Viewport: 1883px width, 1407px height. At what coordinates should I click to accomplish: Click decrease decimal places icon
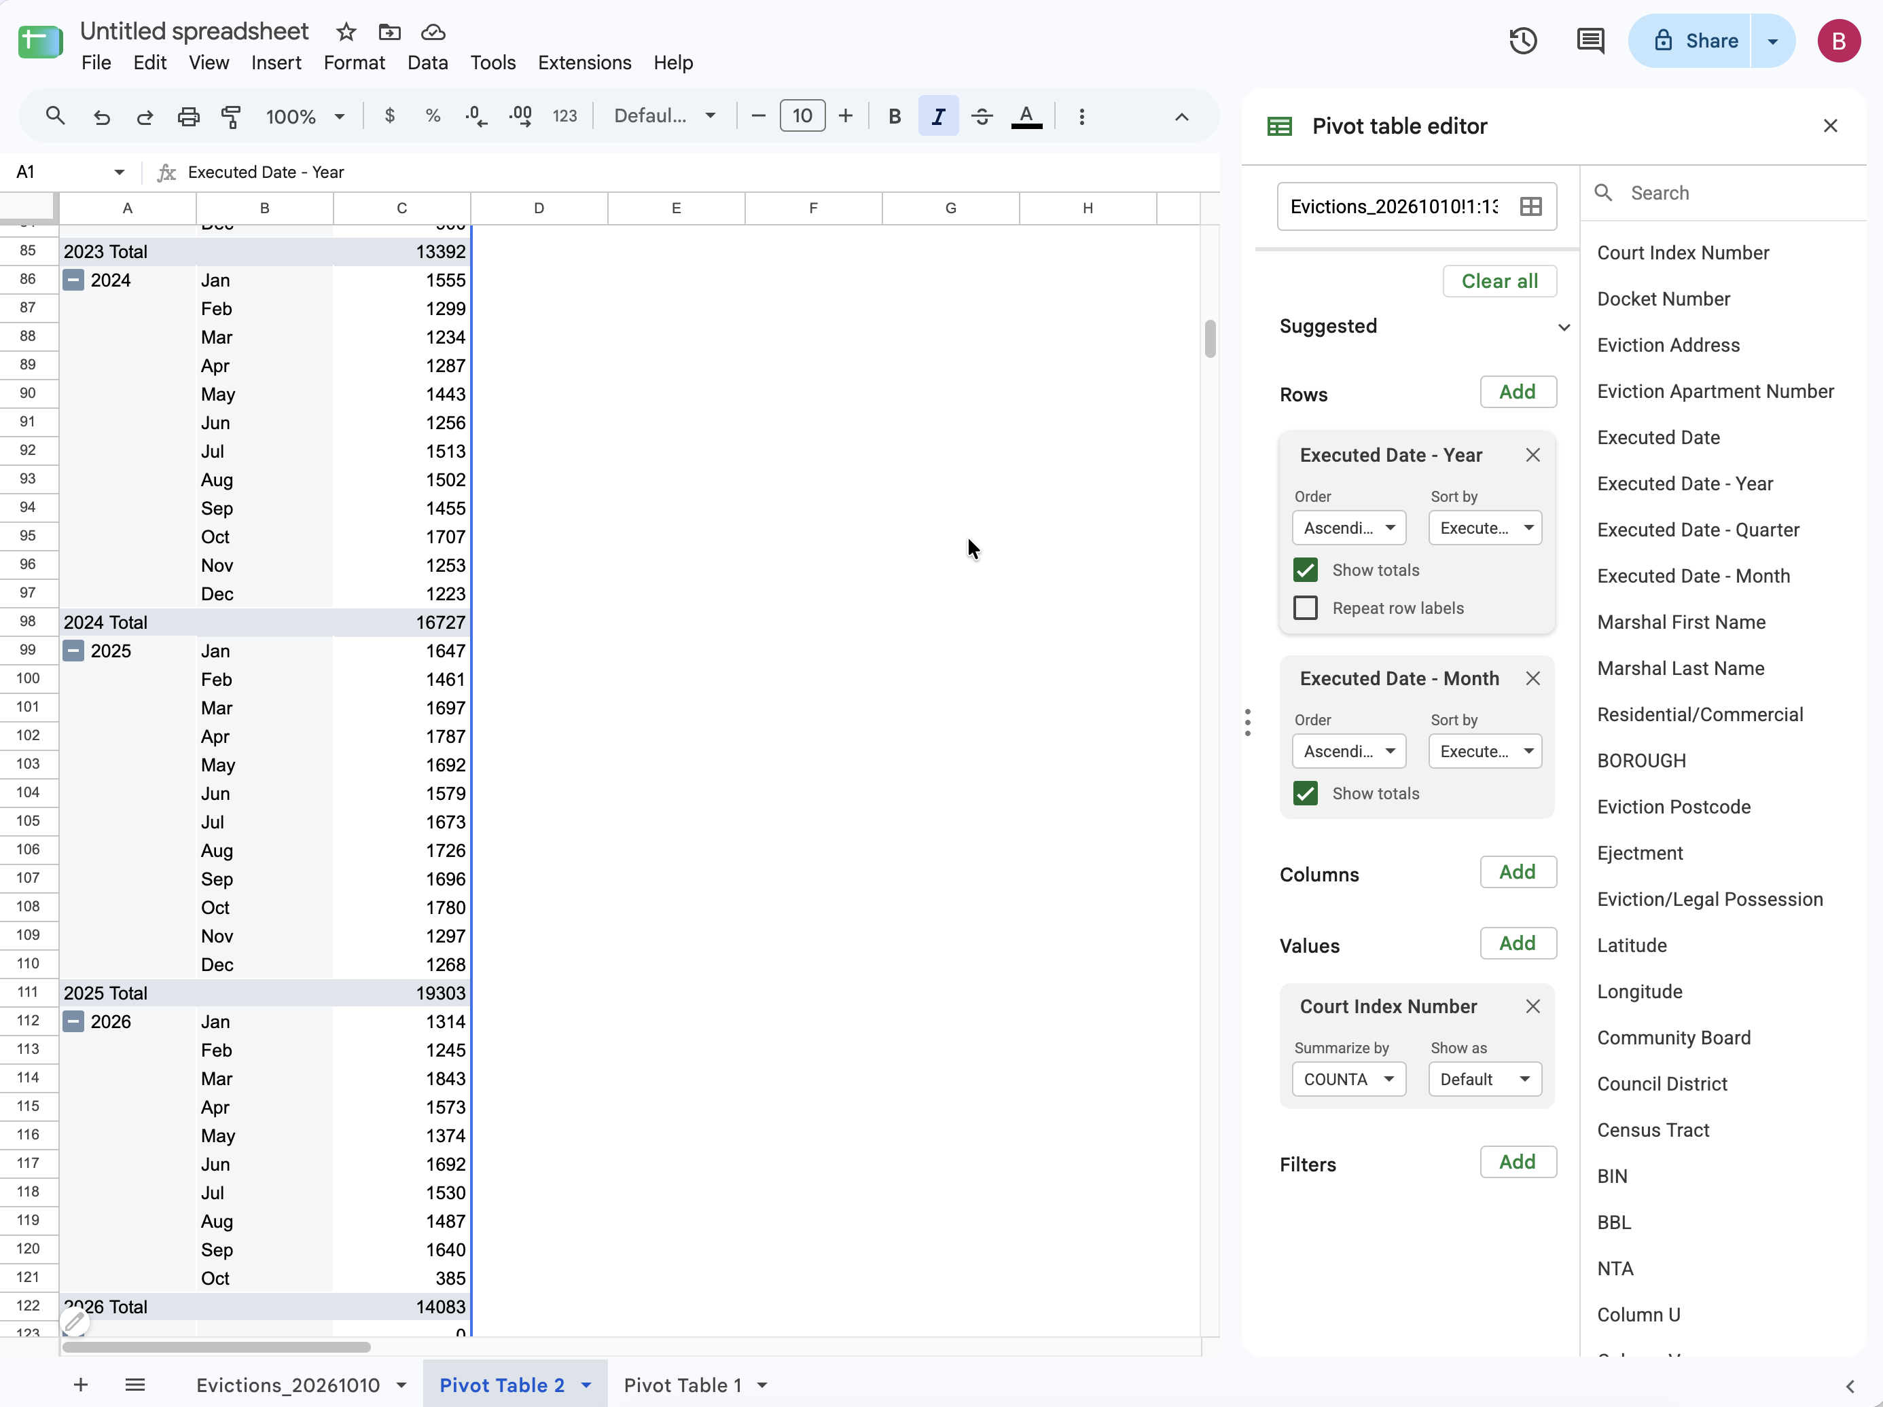pos(477,115)
